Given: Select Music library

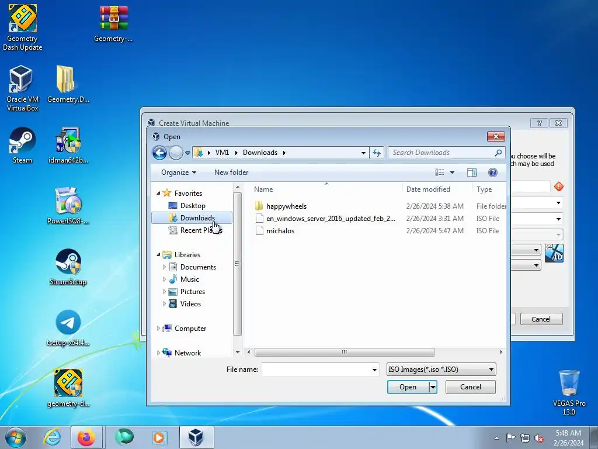Looking at the screenshot, I should (x=190, y=279).
